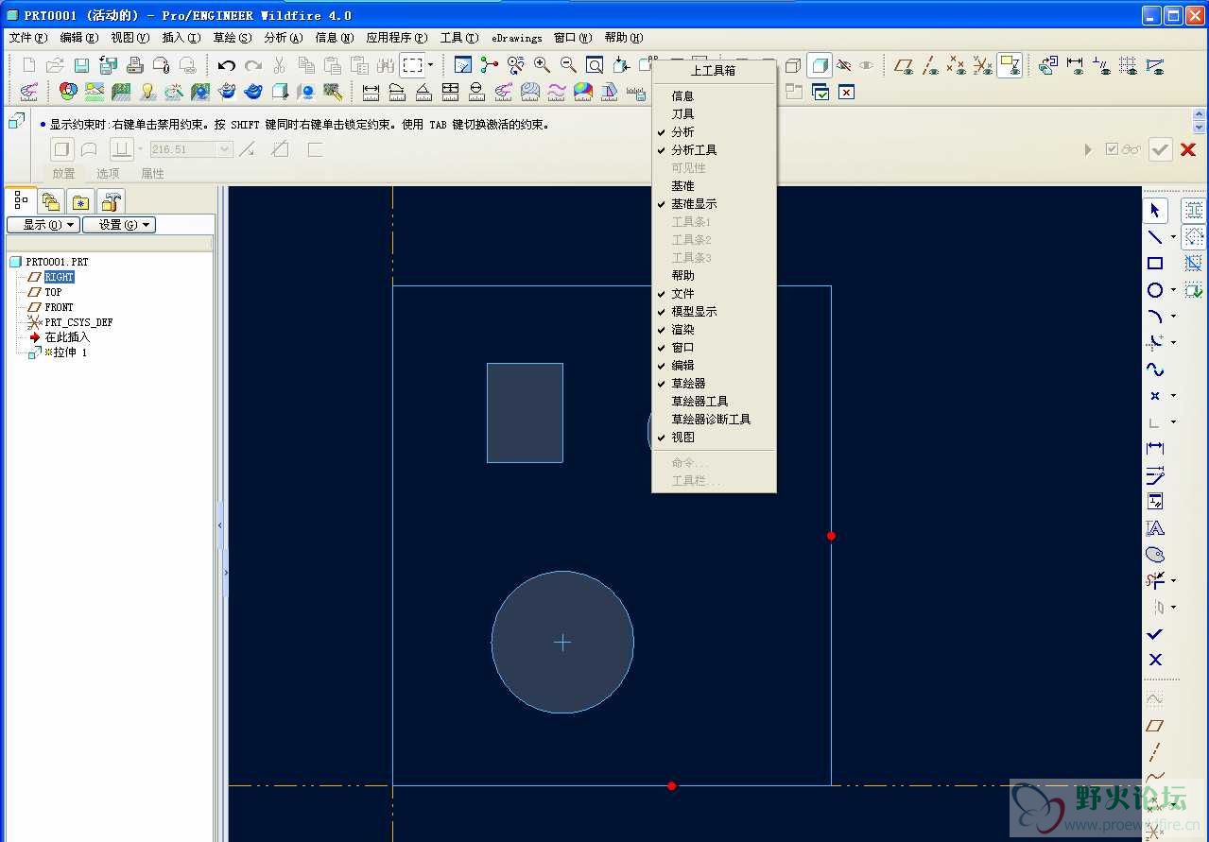Open the 草绘 menu
1209x842 pixels.
point(232,38)
